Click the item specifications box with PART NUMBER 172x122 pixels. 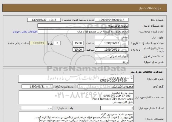pos(76,97)
